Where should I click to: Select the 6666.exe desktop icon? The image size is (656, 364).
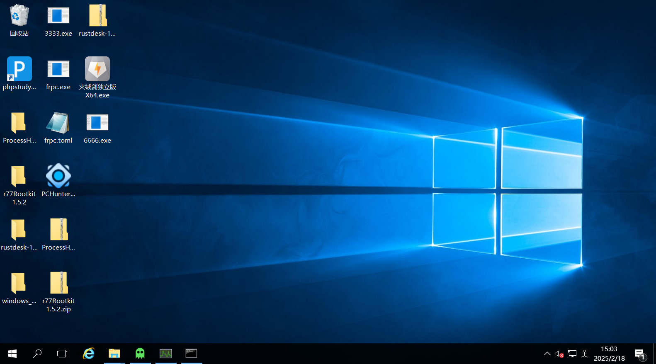(x=97, y=128)
